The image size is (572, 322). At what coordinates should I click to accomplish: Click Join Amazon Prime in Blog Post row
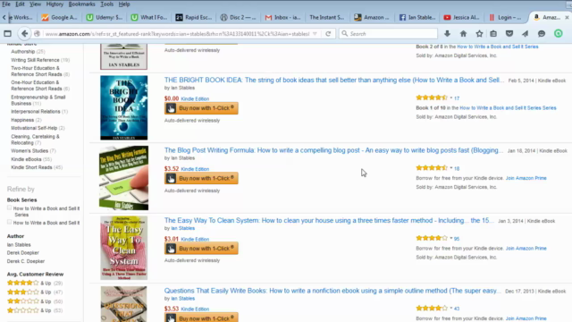pos(526,178)
